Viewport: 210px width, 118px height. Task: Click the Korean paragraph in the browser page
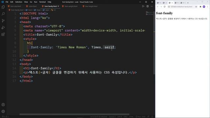182,19
